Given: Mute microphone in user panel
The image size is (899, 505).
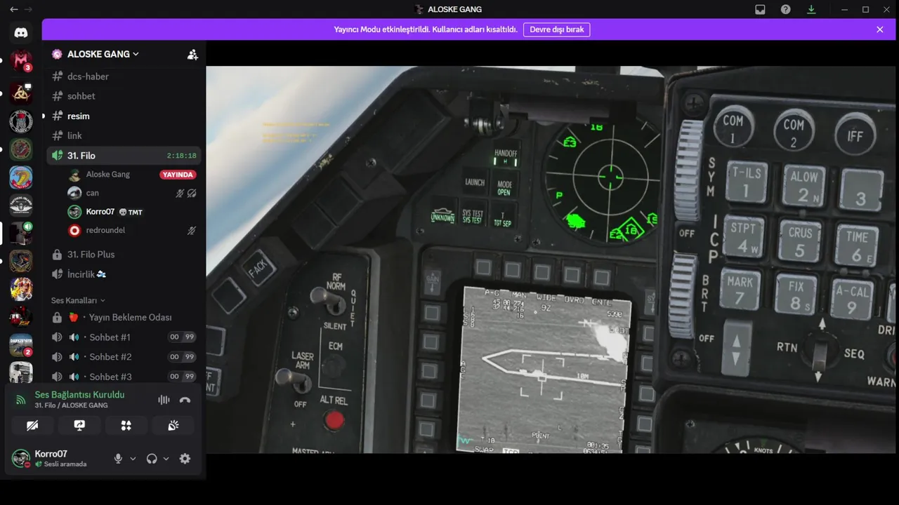Looking at the screenshot, I should pos(118,459).
